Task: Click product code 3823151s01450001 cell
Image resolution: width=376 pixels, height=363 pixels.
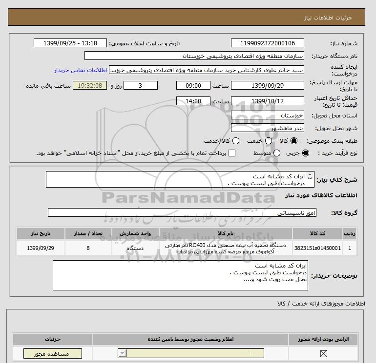Action: (317, 248)
